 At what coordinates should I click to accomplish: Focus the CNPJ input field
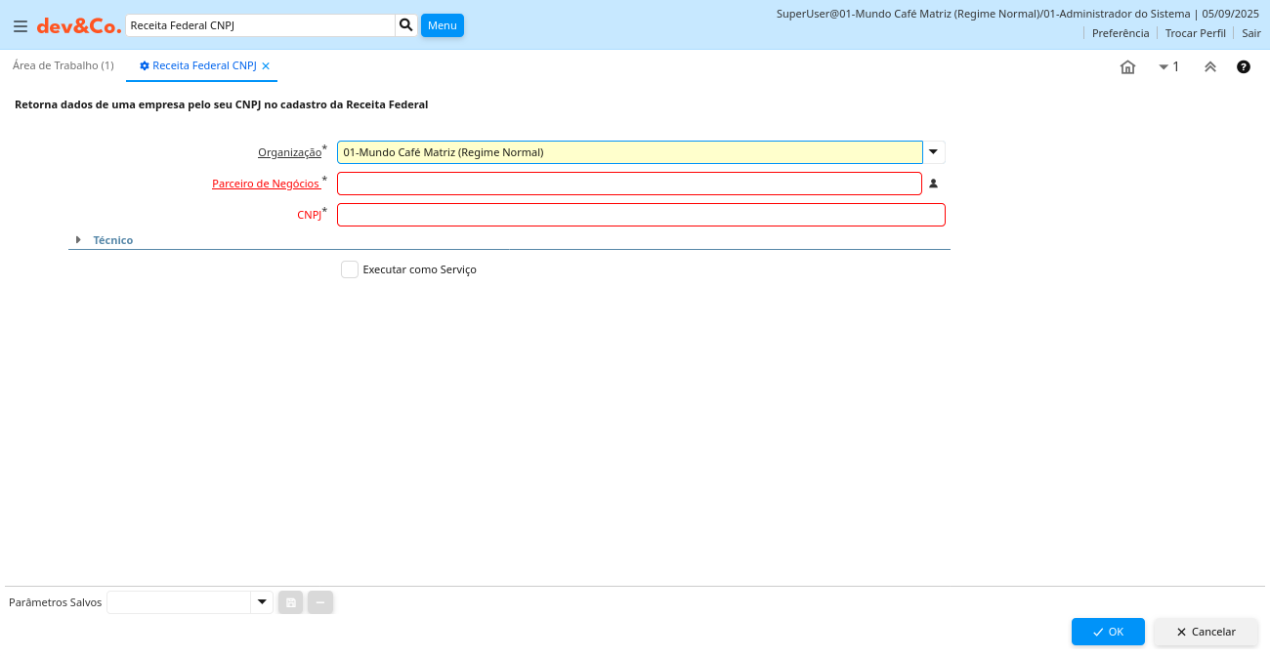point(641,215)
